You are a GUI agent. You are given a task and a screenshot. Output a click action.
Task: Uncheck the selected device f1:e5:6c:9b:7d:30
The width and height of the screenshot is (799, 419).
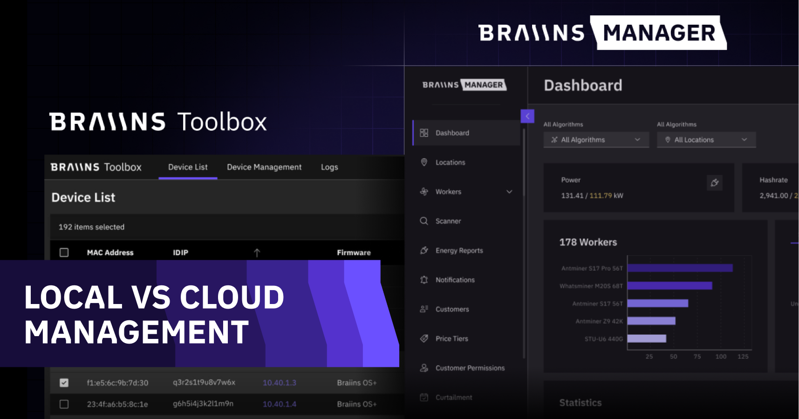(64, 382)
